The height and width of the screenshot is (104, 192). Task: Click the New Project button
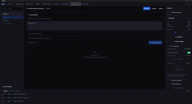(12, 87)
